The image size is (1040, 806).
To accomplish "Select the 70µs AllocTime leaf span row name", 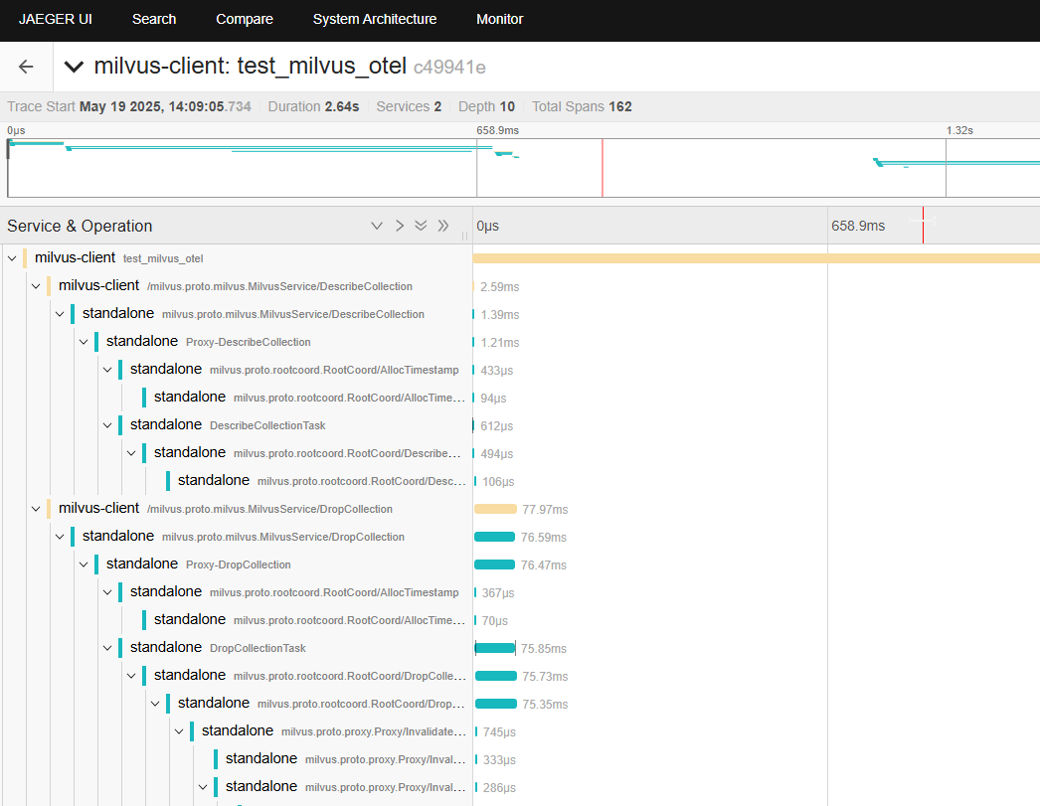I will click(309, 620).
